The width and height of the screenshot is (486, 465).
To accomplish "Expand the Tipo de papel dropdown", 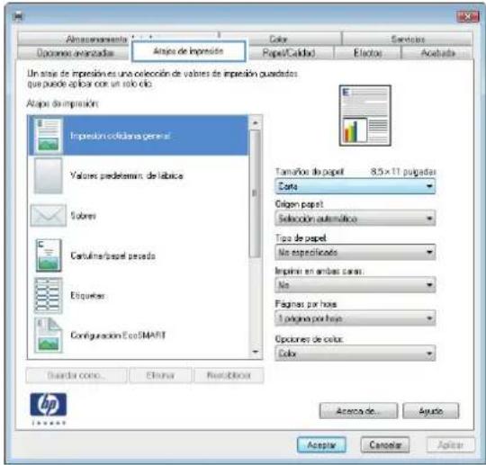I will coord(355,252).
